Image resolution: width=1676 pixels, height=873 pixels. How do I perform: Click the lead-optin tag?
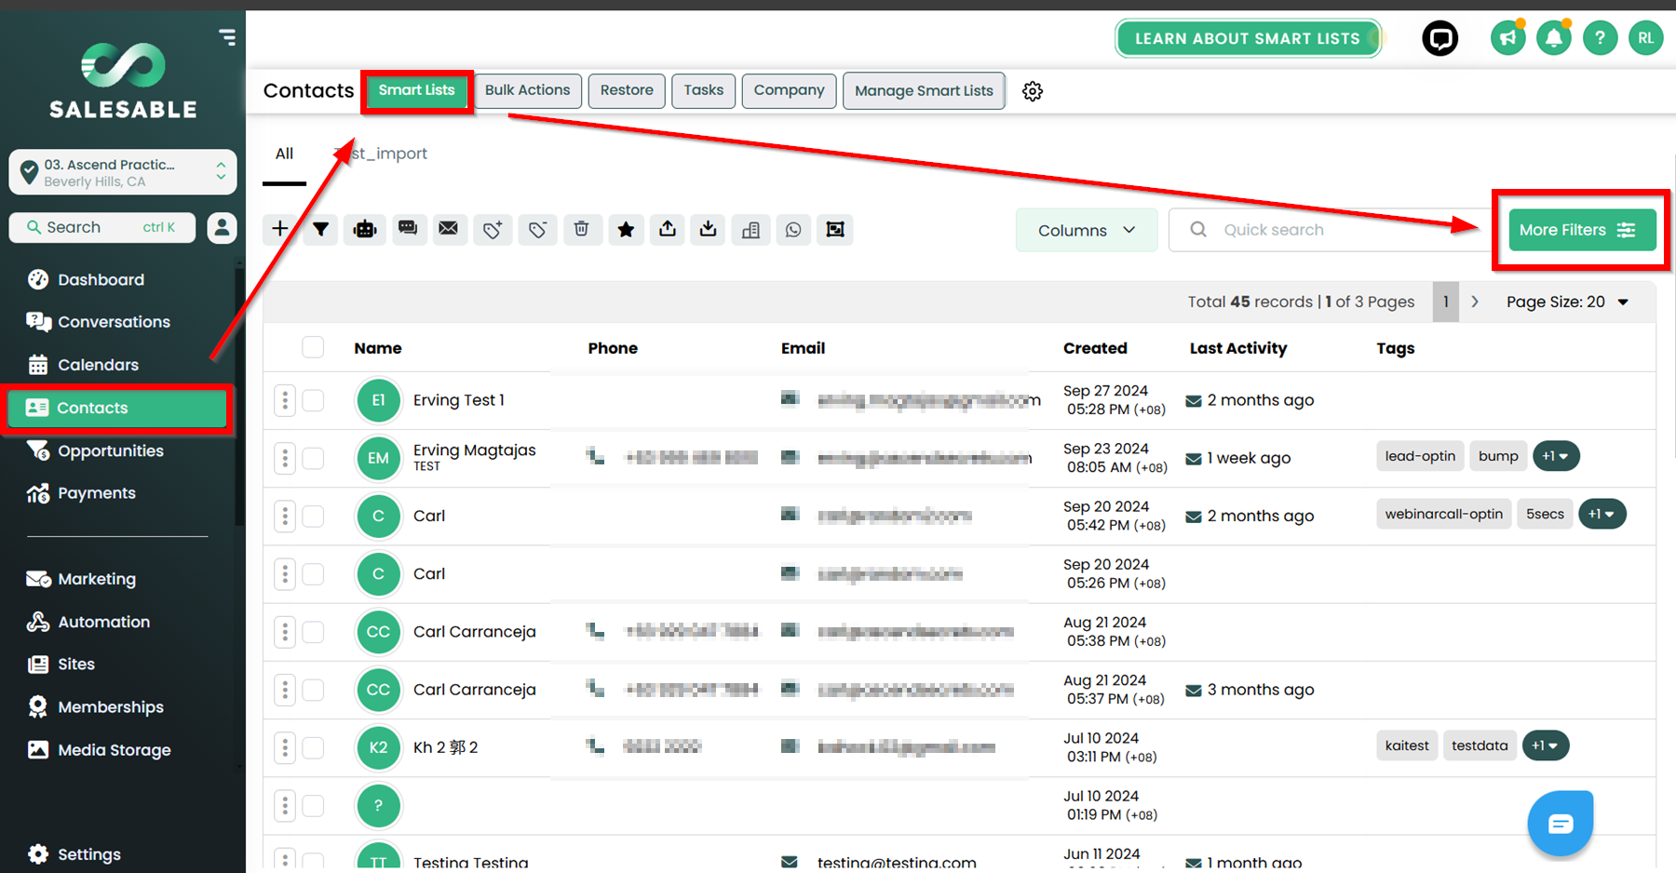click(x=1420, y=456)
